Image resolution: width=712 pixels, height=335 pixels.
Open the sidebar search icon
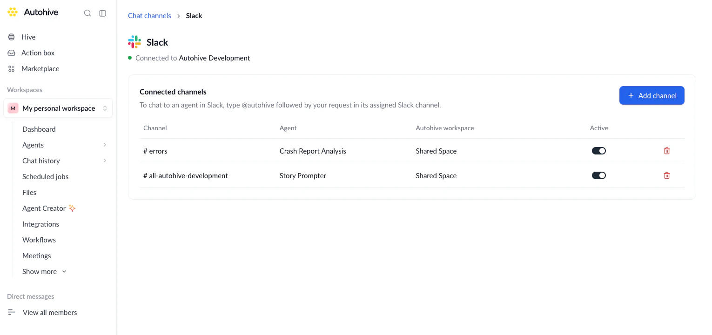click(x=87, y=13)
